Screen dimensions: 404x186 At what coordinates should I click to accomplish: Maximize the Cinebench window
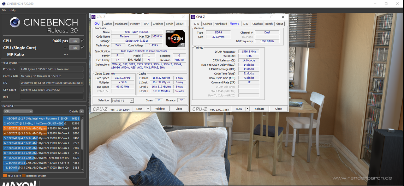(386, 4)
